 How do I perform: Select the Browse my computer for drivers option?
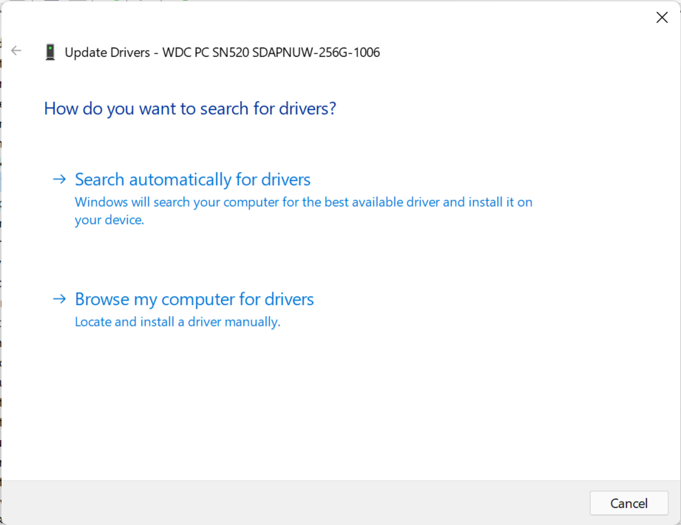point(194,298)
